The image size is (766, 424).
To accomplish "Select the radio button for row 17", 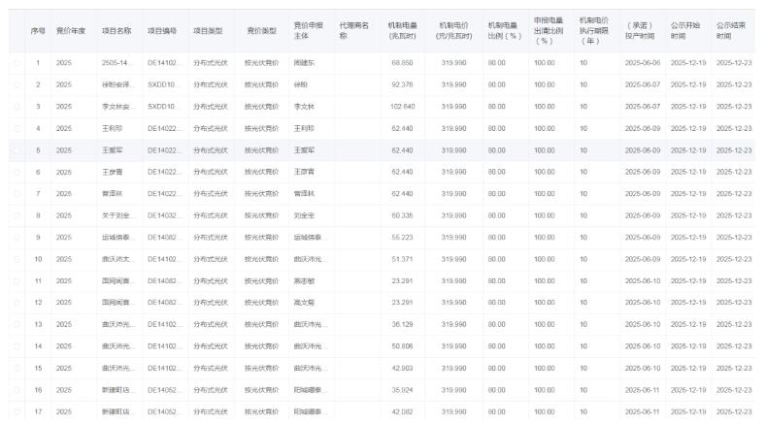I will pos(16,411).
